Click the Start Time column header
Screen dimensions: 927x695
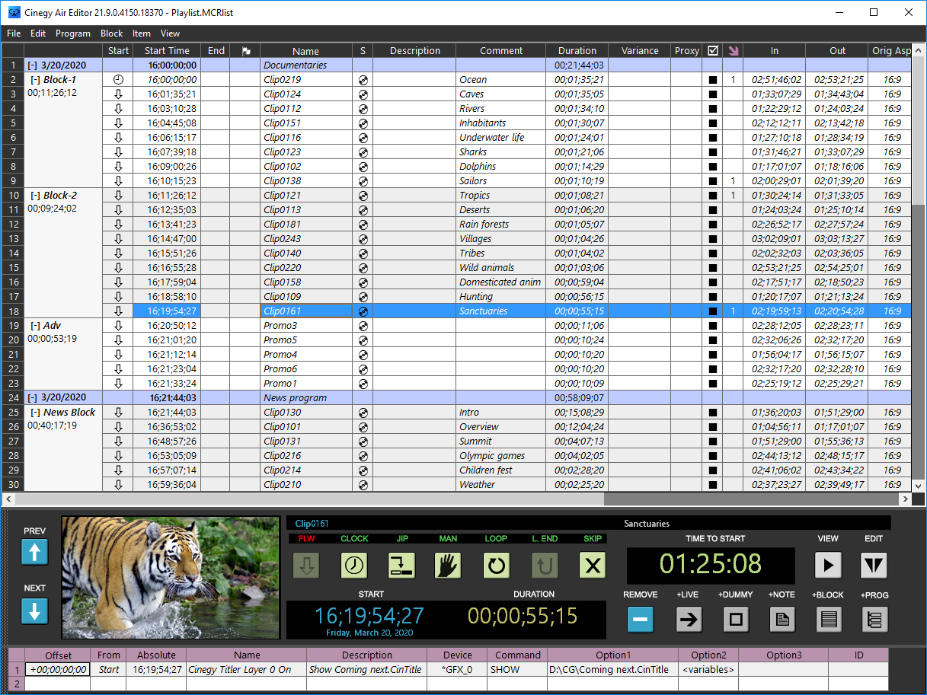pyautogui.click(x=167, y=51)
